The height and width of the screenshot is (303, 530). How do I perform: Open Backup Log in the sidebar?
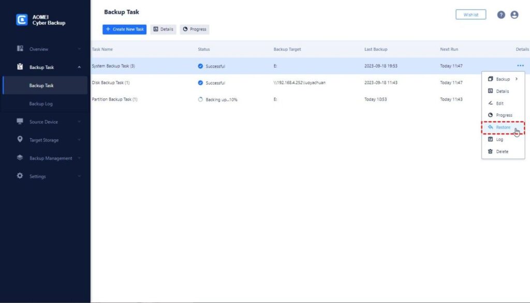pyautogui.click(x=41, y=104)
